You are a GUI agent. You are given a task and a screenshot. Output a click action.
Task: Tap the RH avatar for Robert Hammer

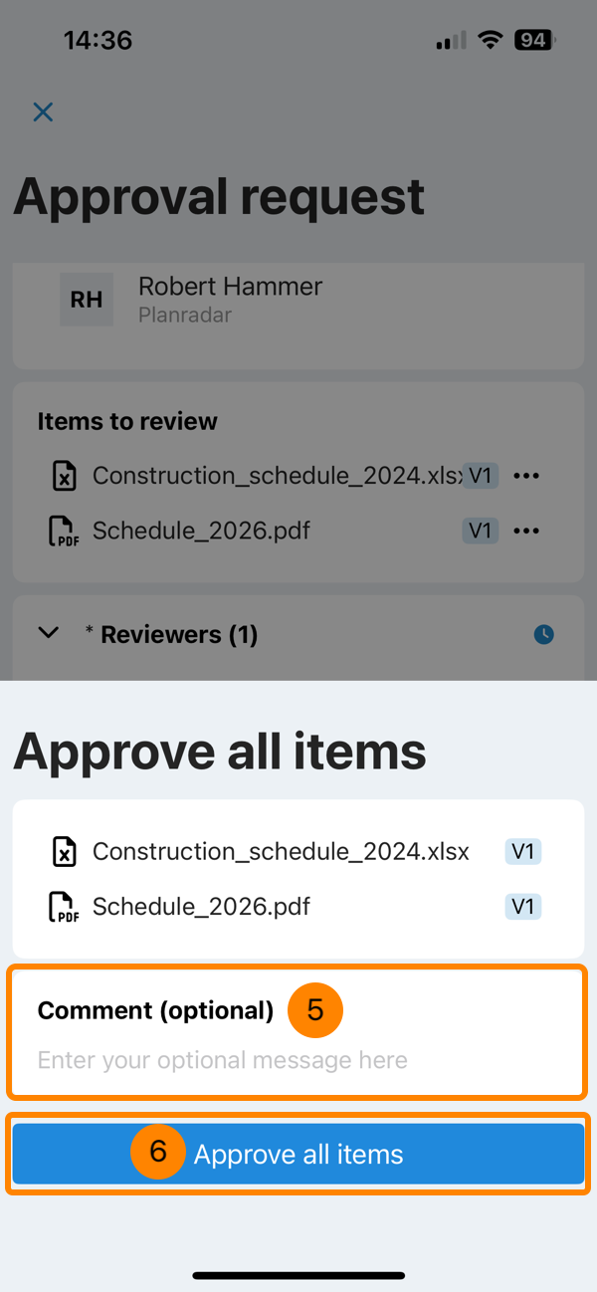pyautogui.click(x=87, y=300)
